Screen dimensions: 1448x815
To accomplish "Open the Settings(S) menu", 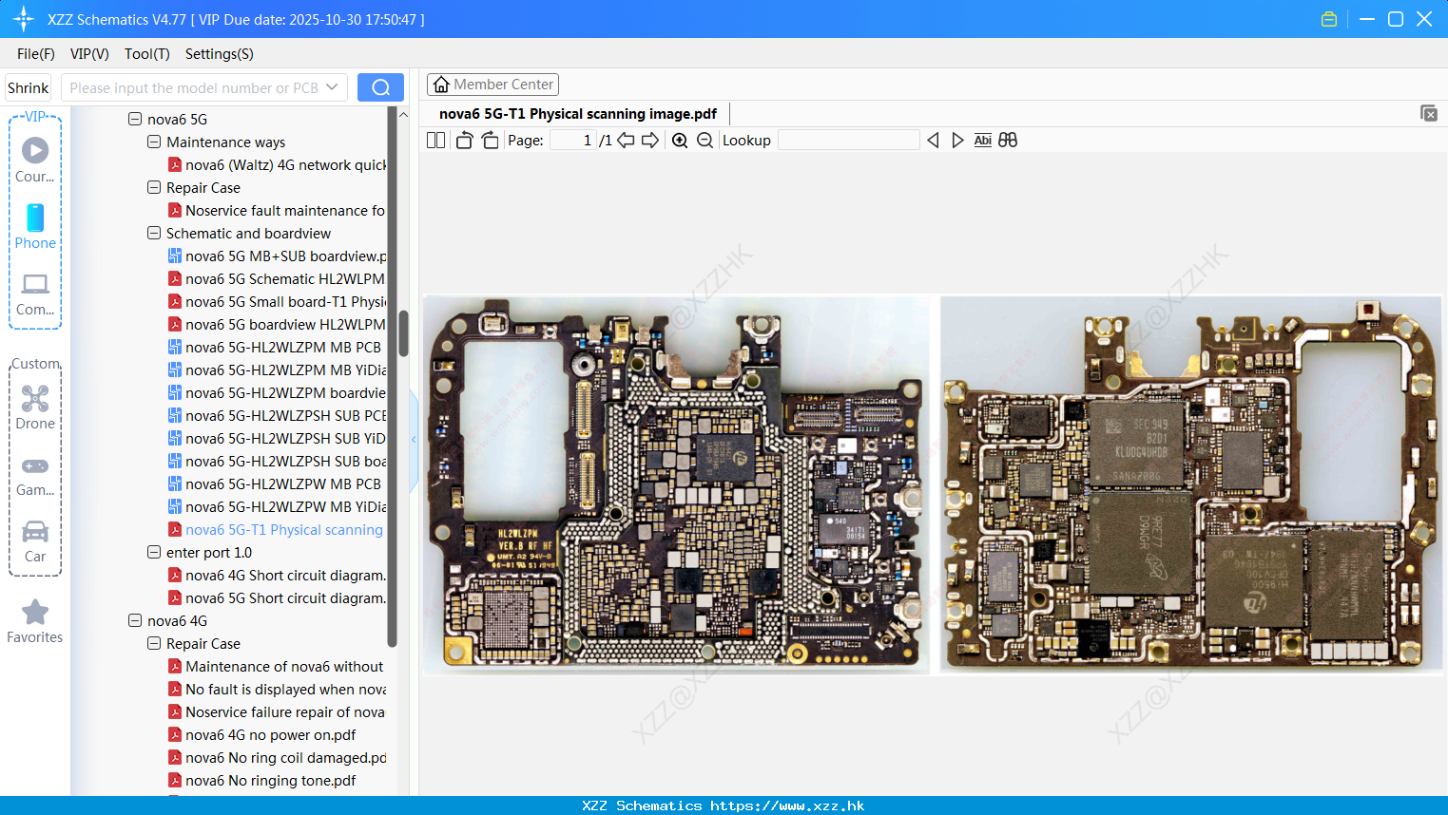I will (x=220, y=54).
